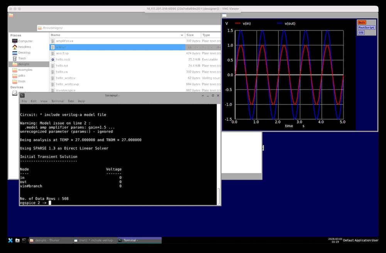Export plot using PostScript button
Image resolution: width=386 pixels, height=253 pixels.
(366, 27)
